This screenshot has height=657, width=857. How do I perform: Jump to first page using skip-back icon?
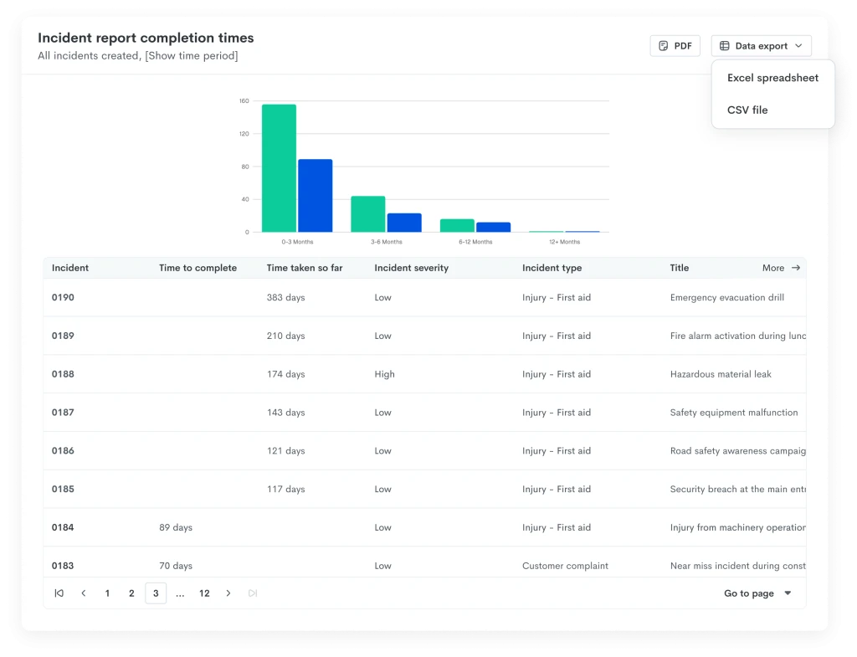[59, 593]
